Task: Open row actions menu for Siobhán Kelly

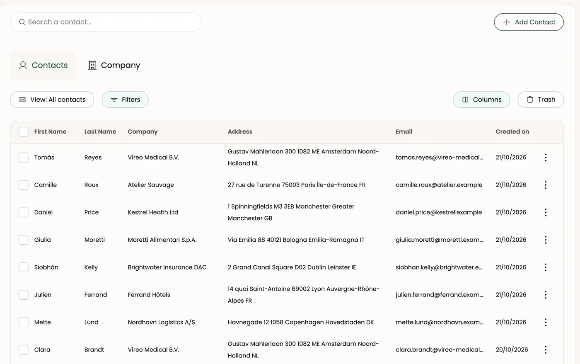Action: coord(546,267)
